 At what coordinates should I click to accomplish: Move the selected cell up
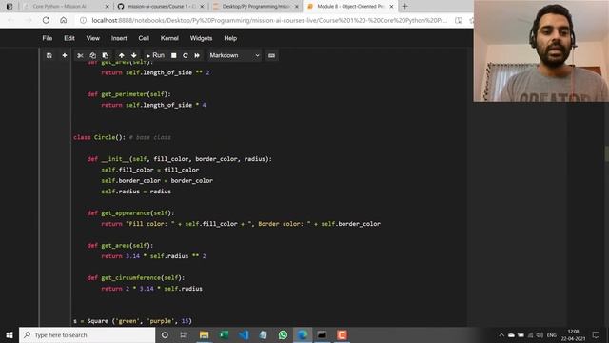[x=122, y=55]
